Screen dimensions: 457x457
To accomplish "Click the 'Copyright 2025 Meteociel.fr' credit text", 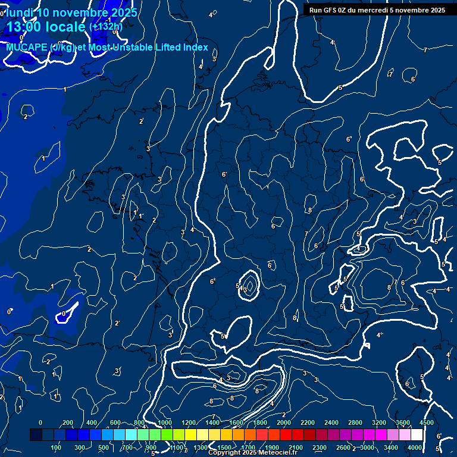I will [253, 452].
